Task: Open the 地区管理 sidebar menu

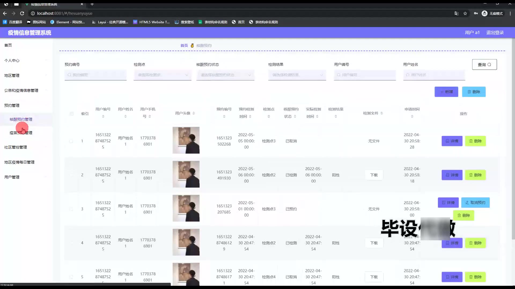Action: pyautogui.click(x=12, y=75)
